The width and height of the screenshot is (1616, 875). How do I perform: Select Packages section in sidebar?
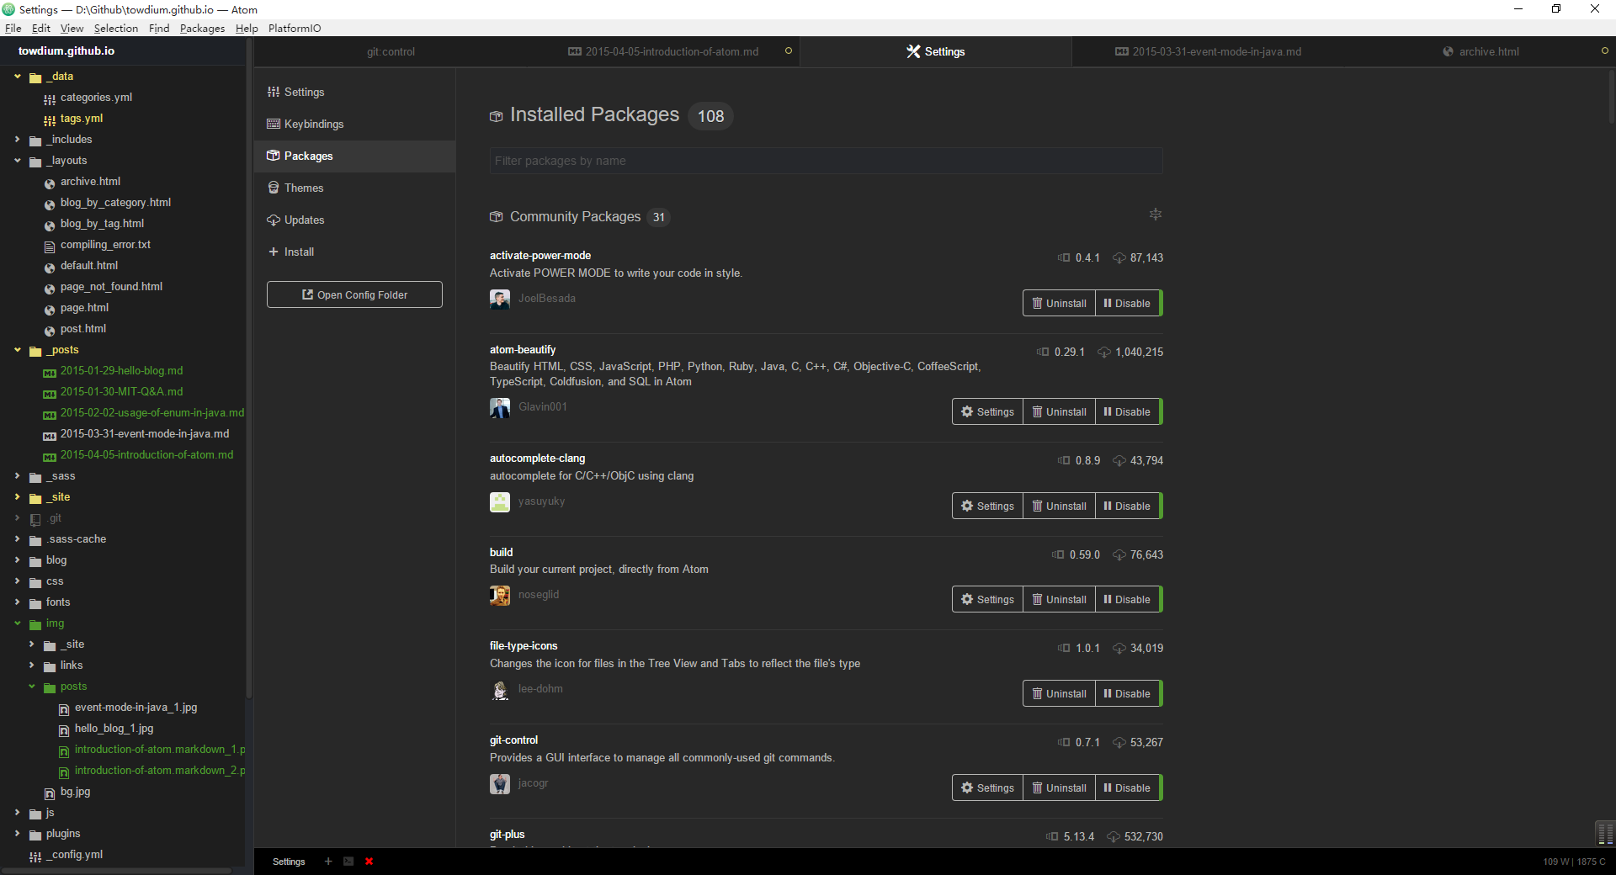pyautogui.click(x=354, y=156)
